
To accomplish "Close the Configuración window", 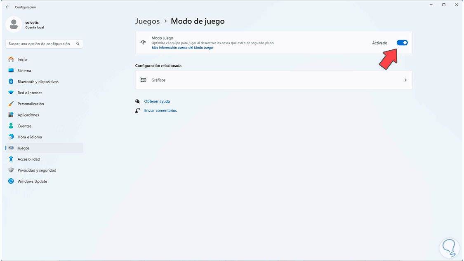I will click(x=457, y=5).
